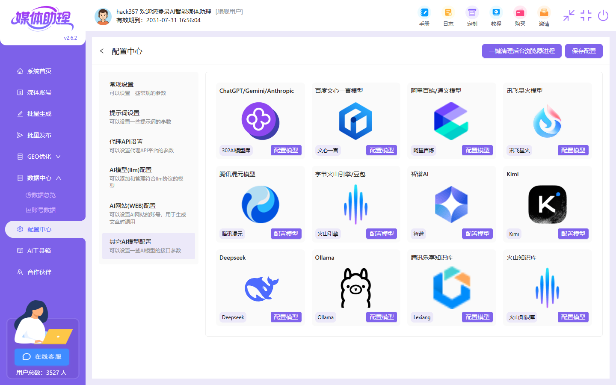The width and height of the screenshot is (616, 385).
Task: Open the 在线客服 chat button
Action: pyautogui.click(x=42, y=357)
